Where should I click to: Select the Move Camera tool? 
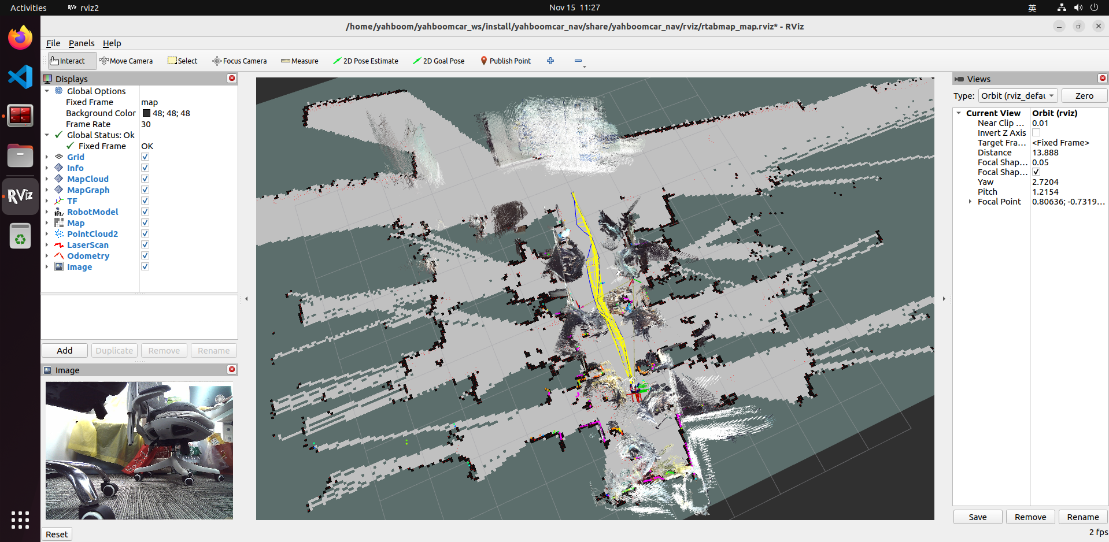tap(126, 61)
